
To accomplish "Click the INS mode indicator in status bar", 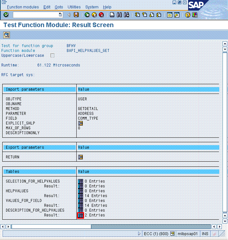I will (x=205, y=234).
